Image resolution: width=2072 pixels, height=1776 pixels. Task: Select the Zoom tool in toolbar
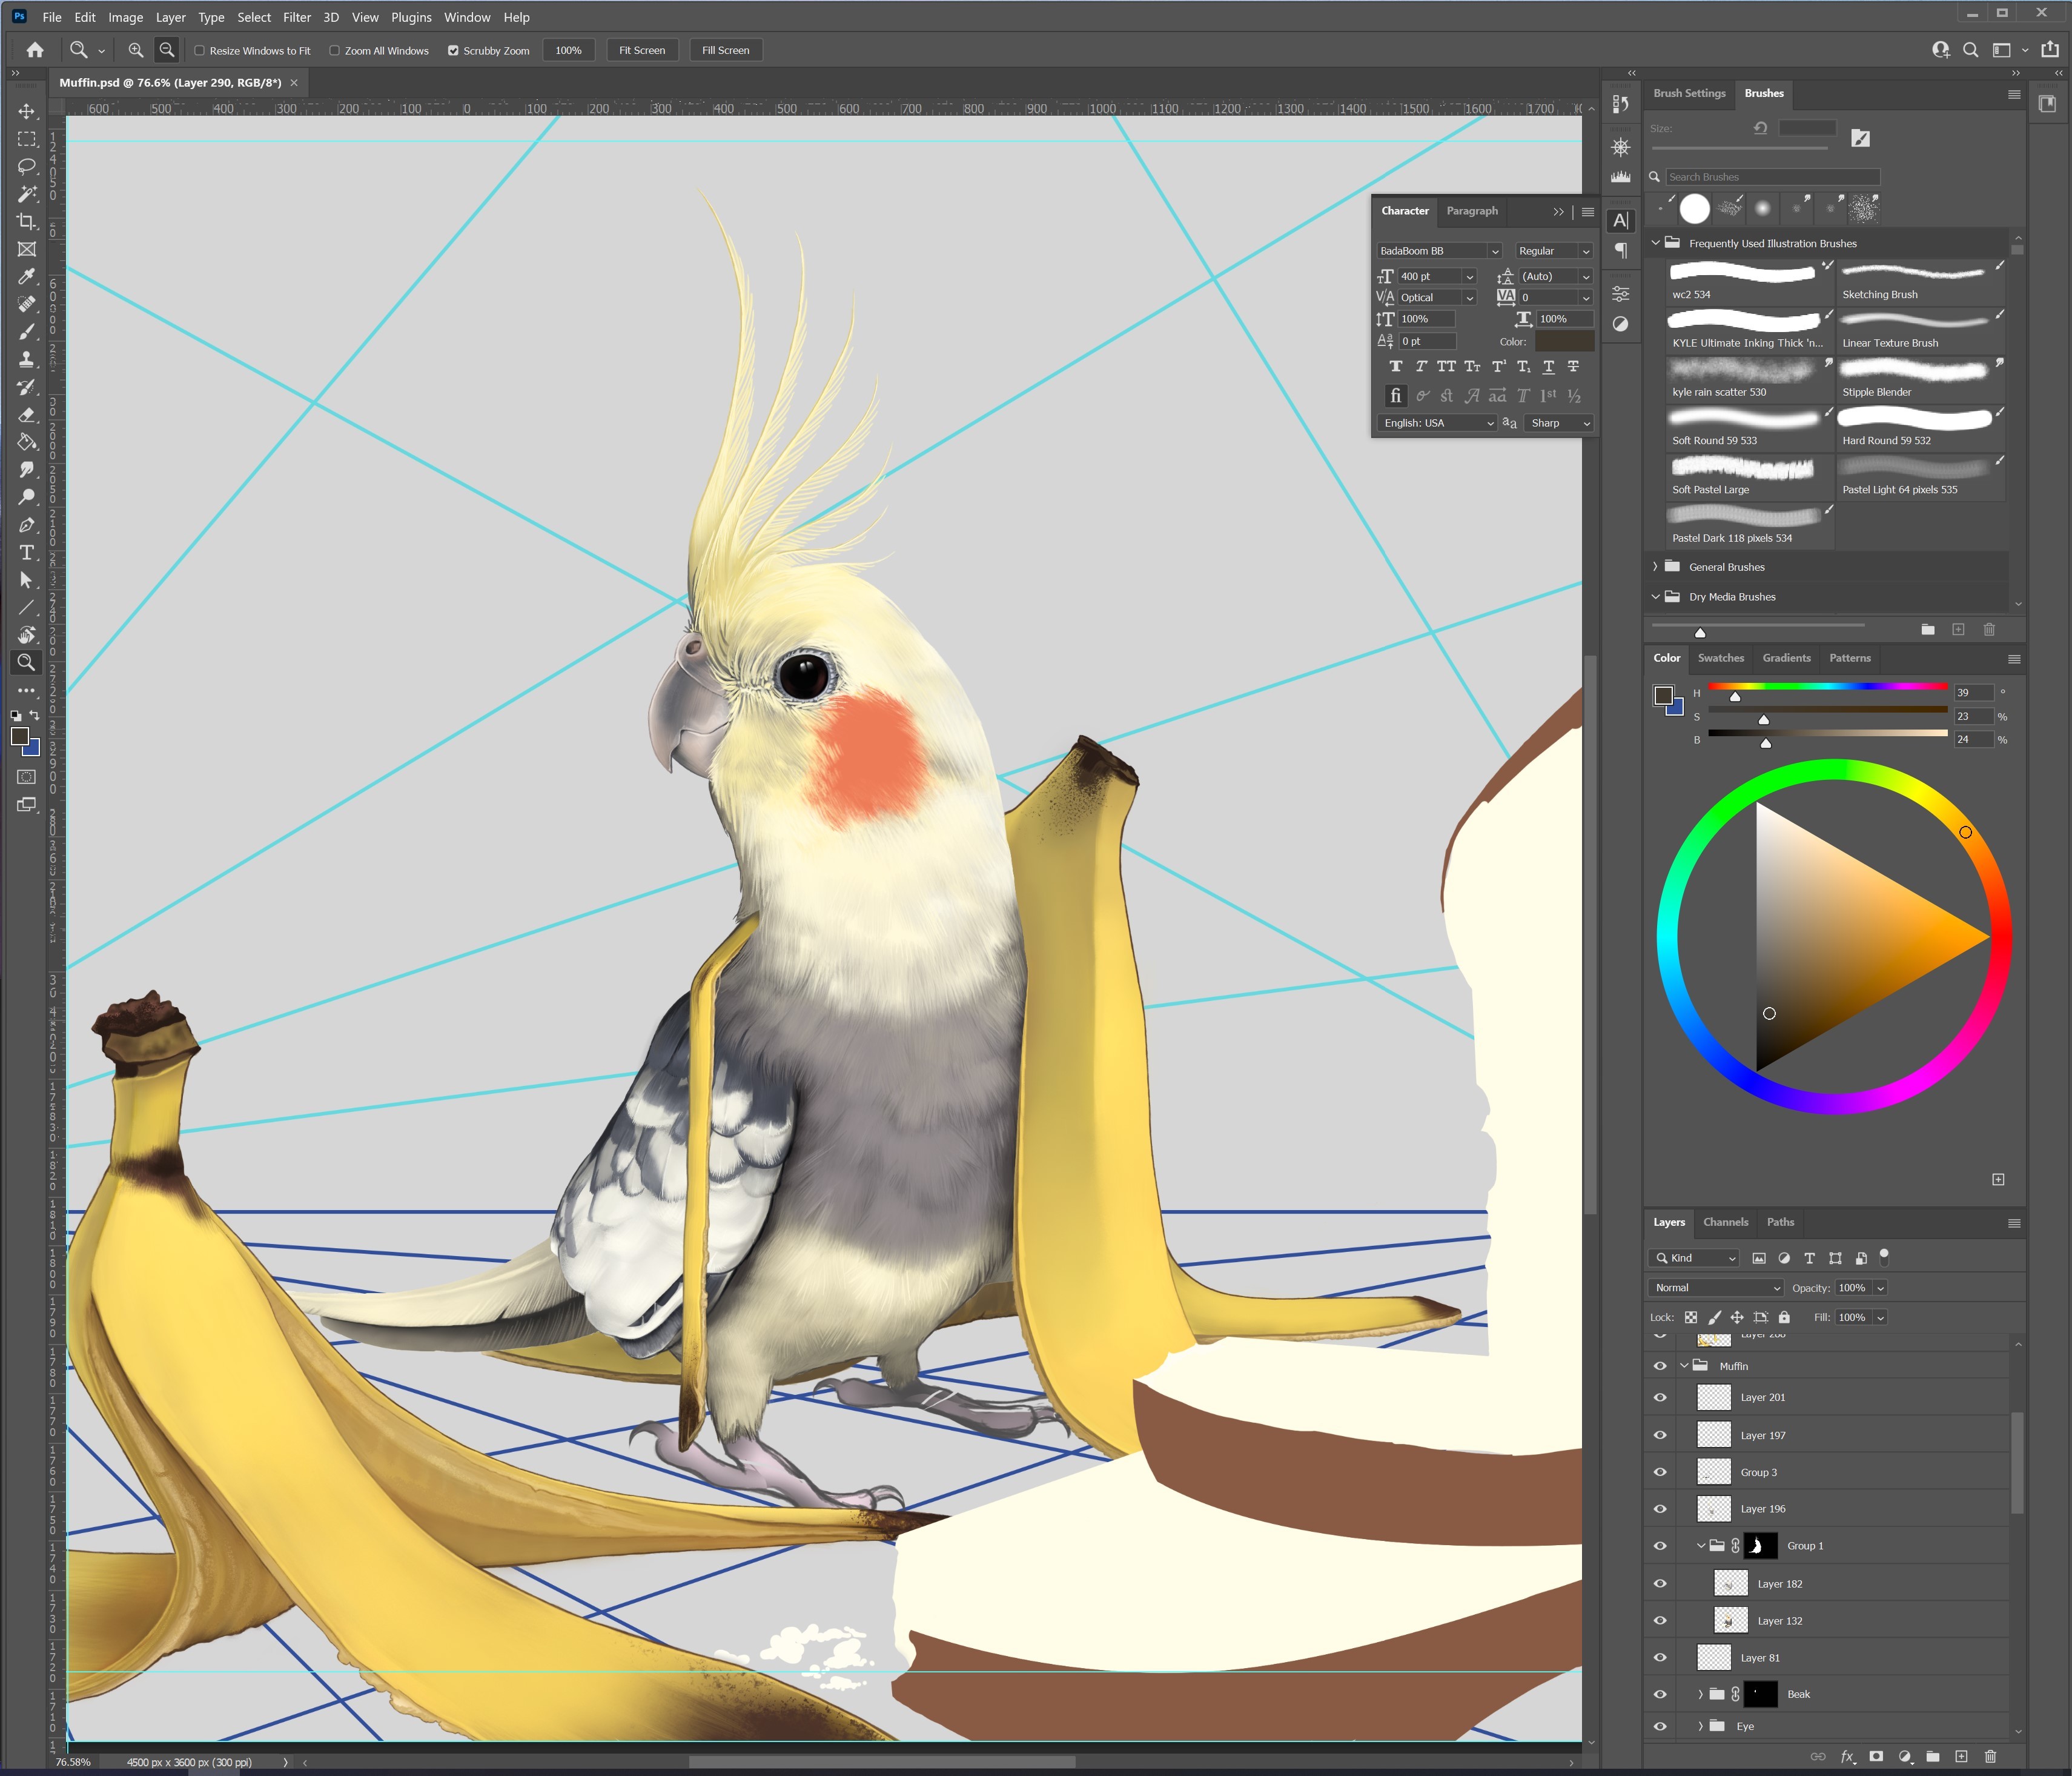[27, 662]
